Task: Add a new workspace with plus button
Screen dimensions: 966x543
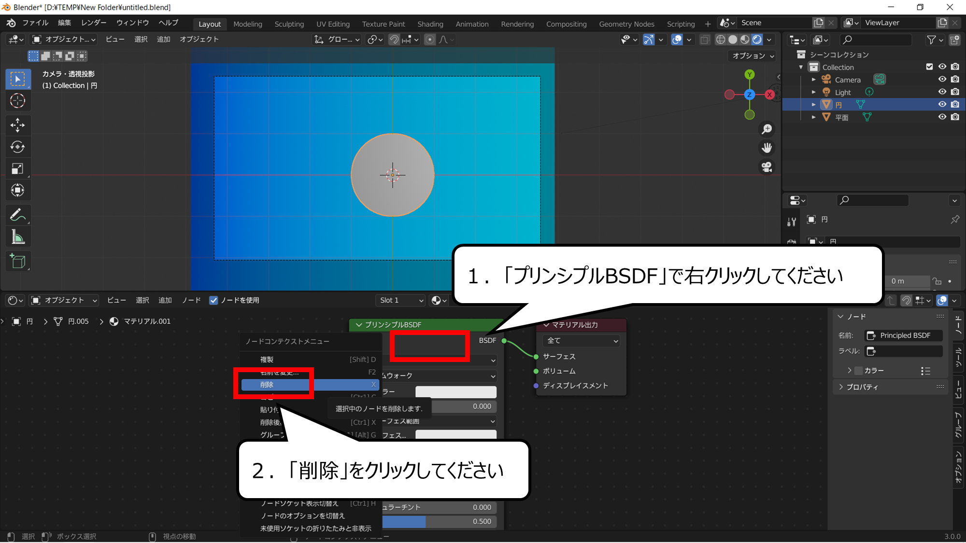Action: pyautogui.click(x=708, y=24)
